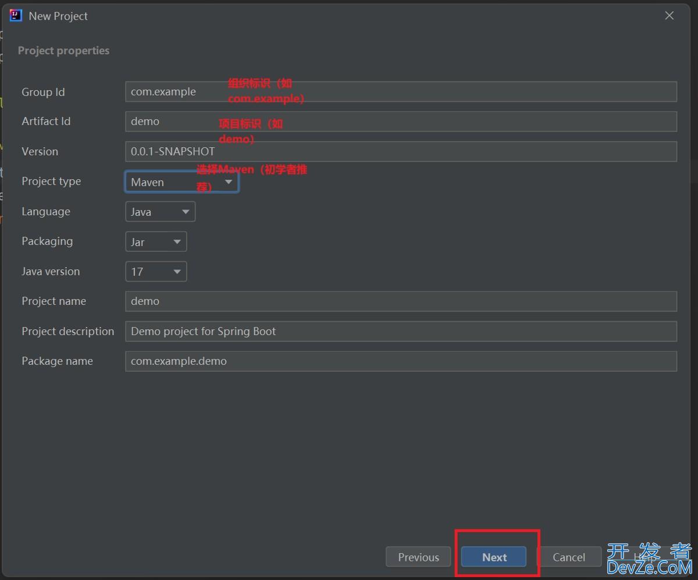Click Next to continue project setup
This screenshot has width=698, height=580.
pyautogui.click(x=494, y=557)
